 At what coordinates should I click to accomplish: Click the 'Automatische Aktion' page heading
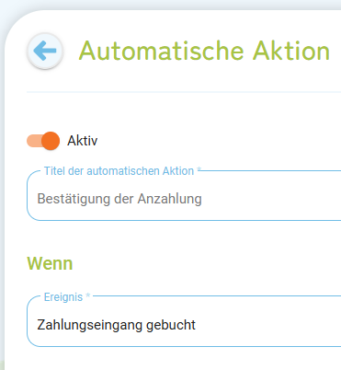click(204, 51)
